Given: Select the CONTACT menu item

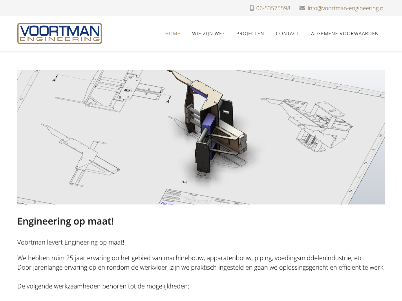Looking at the screenshot, I should coord(287,34).
